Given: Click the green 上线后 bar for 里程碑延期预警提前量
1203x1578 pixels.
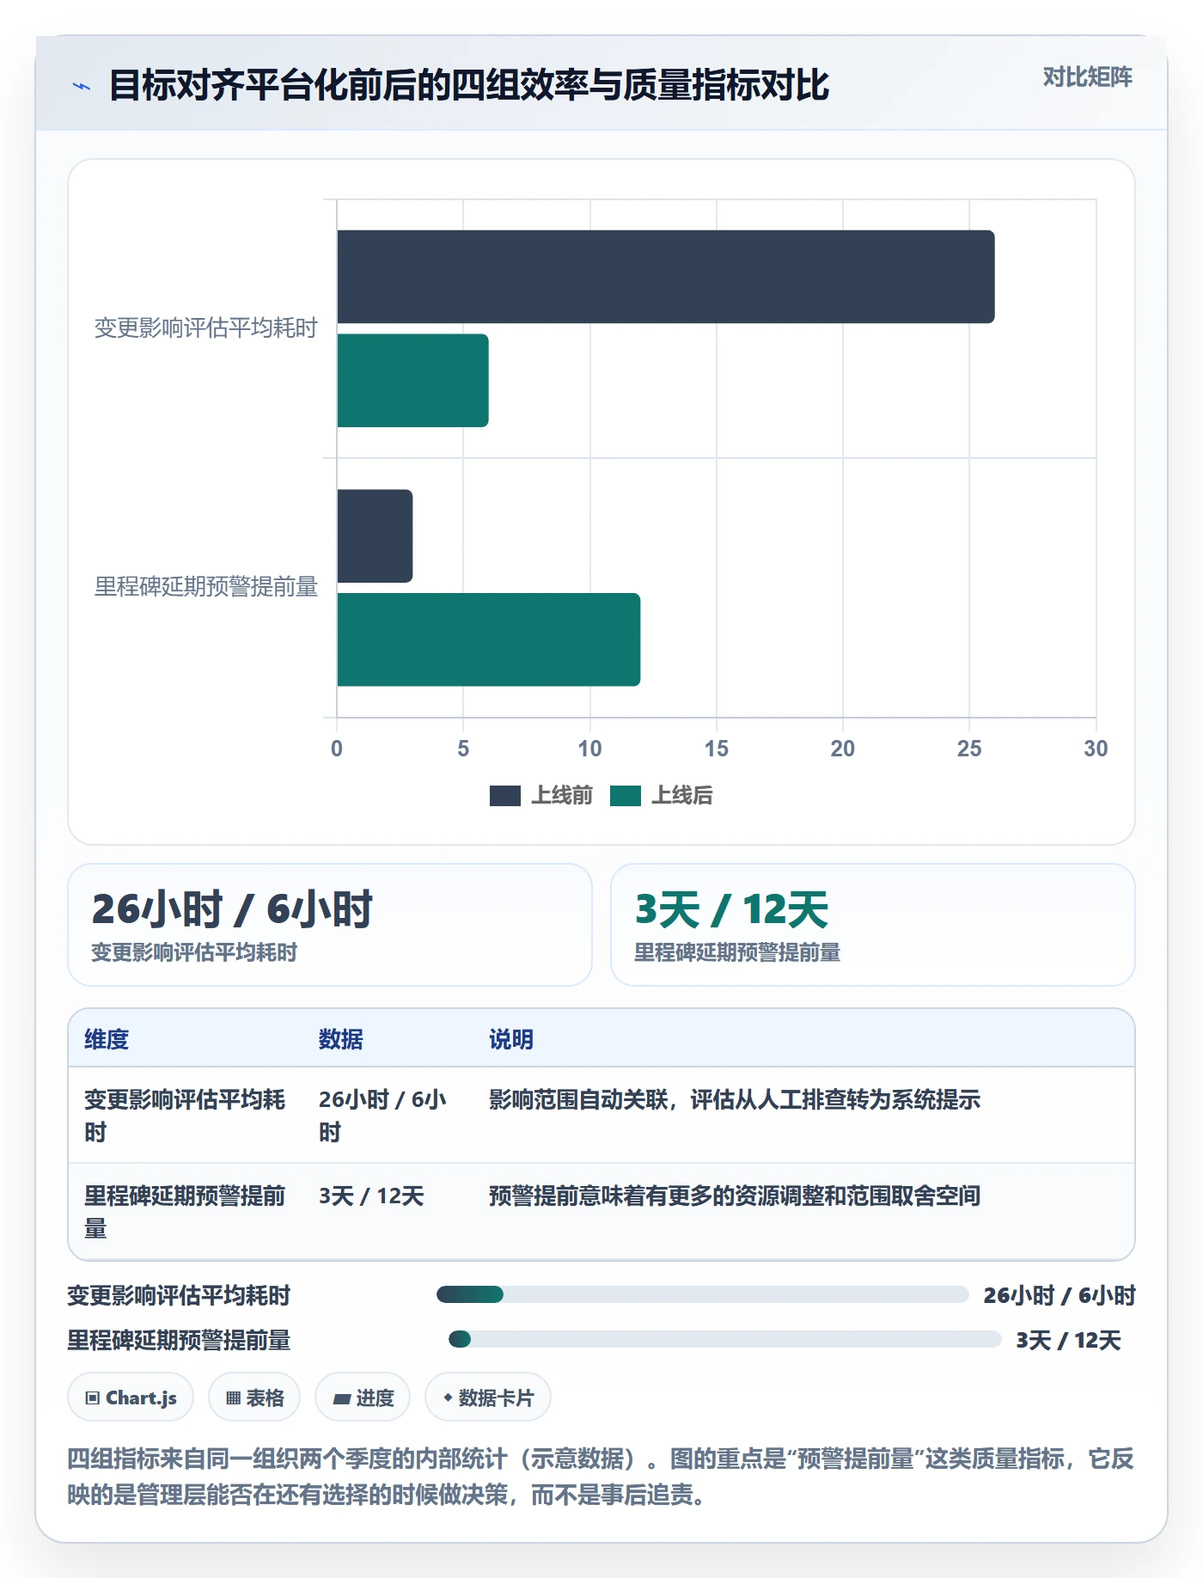Looking at the screenshot, I should 488,639.
